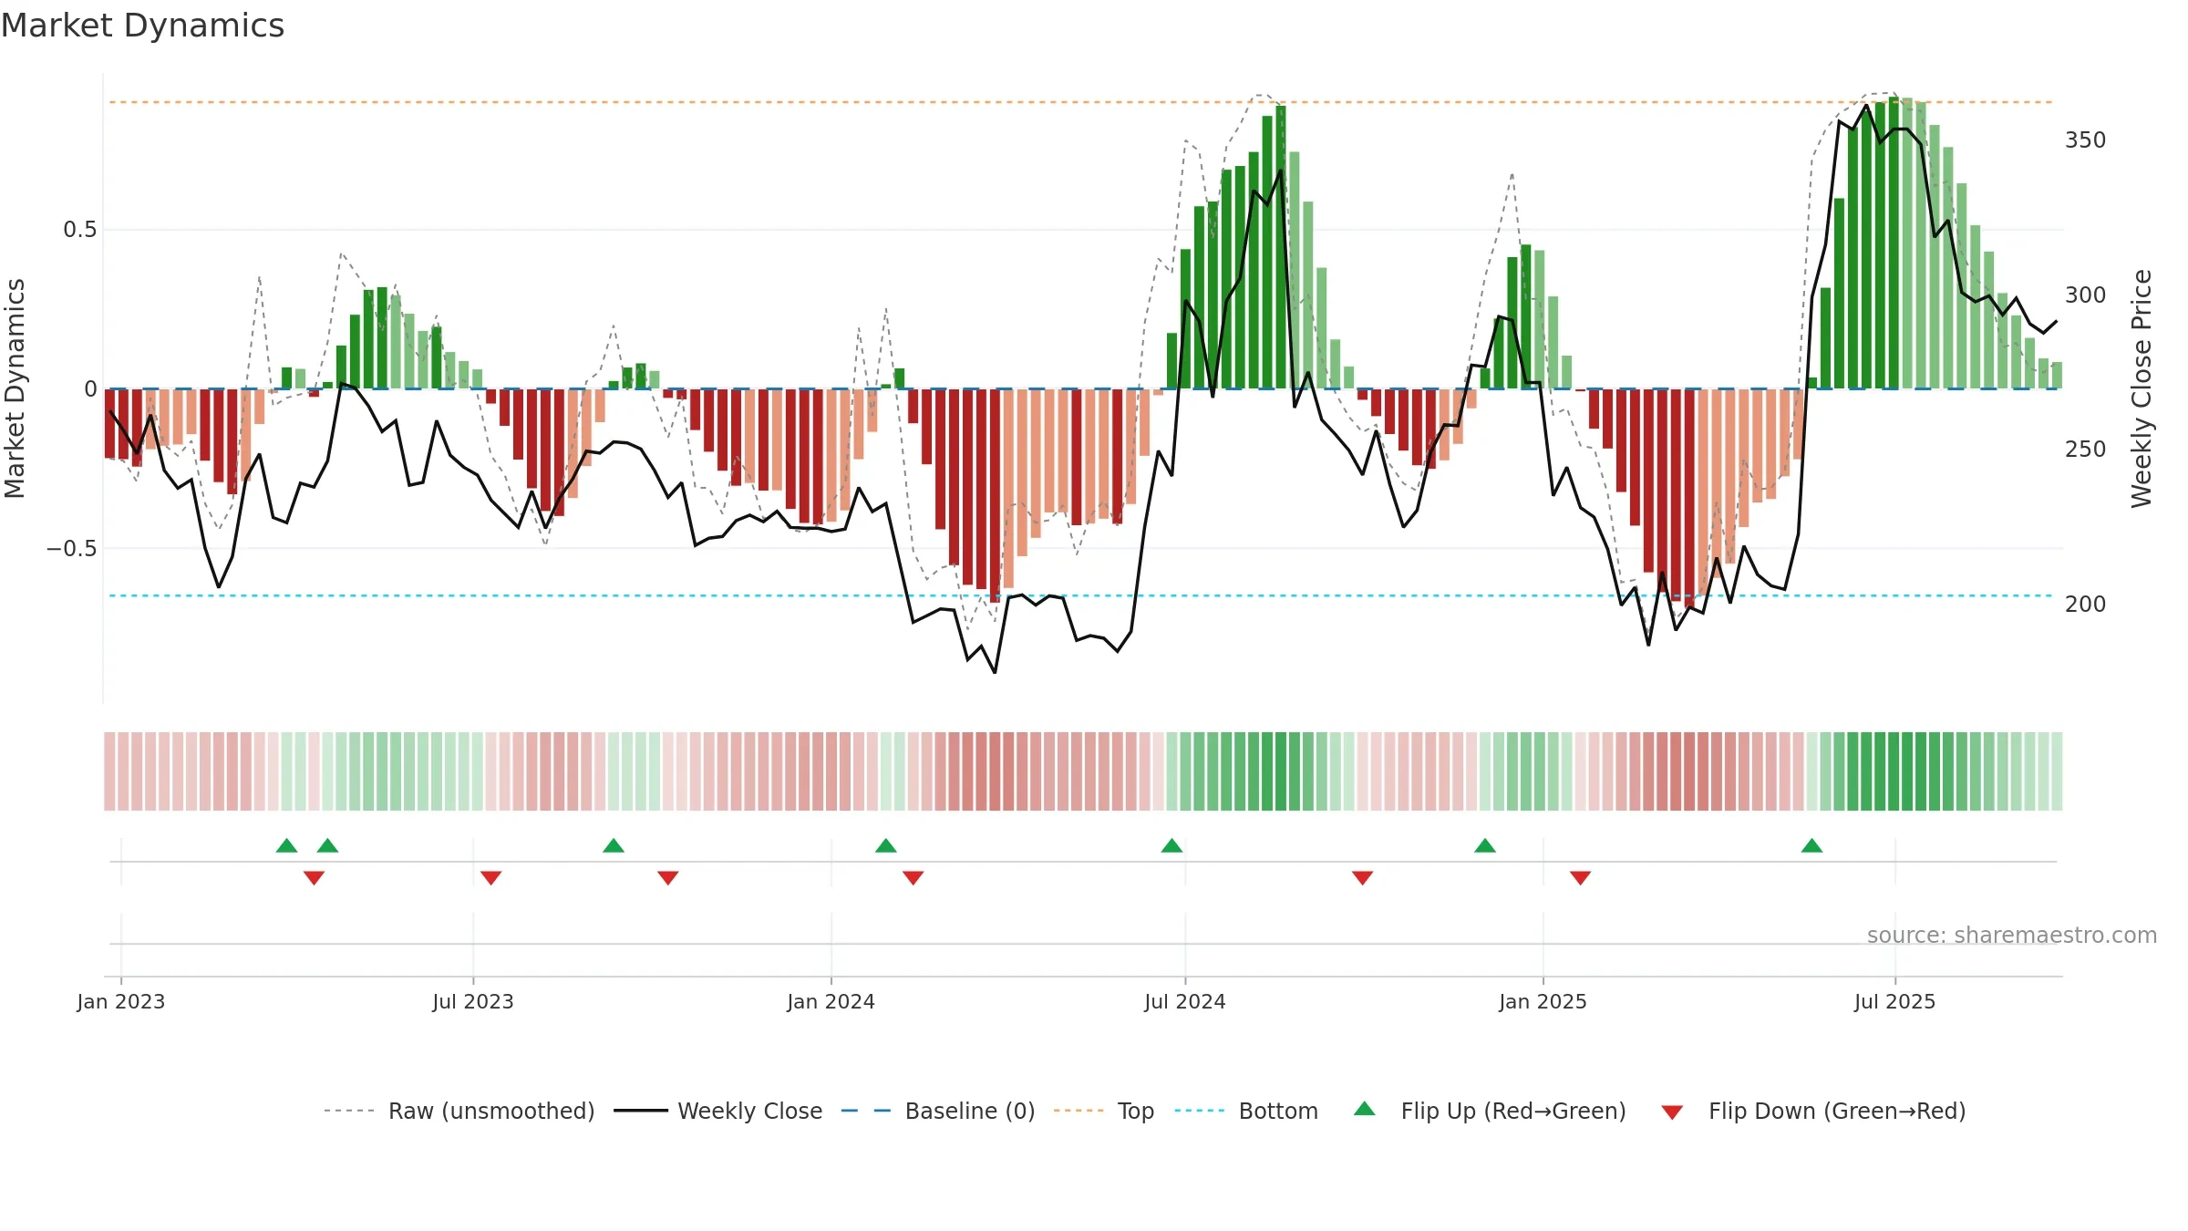Click the Market Dynamics vertical axis title
The width and height of the screenshot is (2188, 1231).
click(15, 388)
